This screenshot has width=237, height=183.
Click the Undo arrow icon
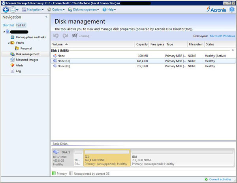(56, 36)
